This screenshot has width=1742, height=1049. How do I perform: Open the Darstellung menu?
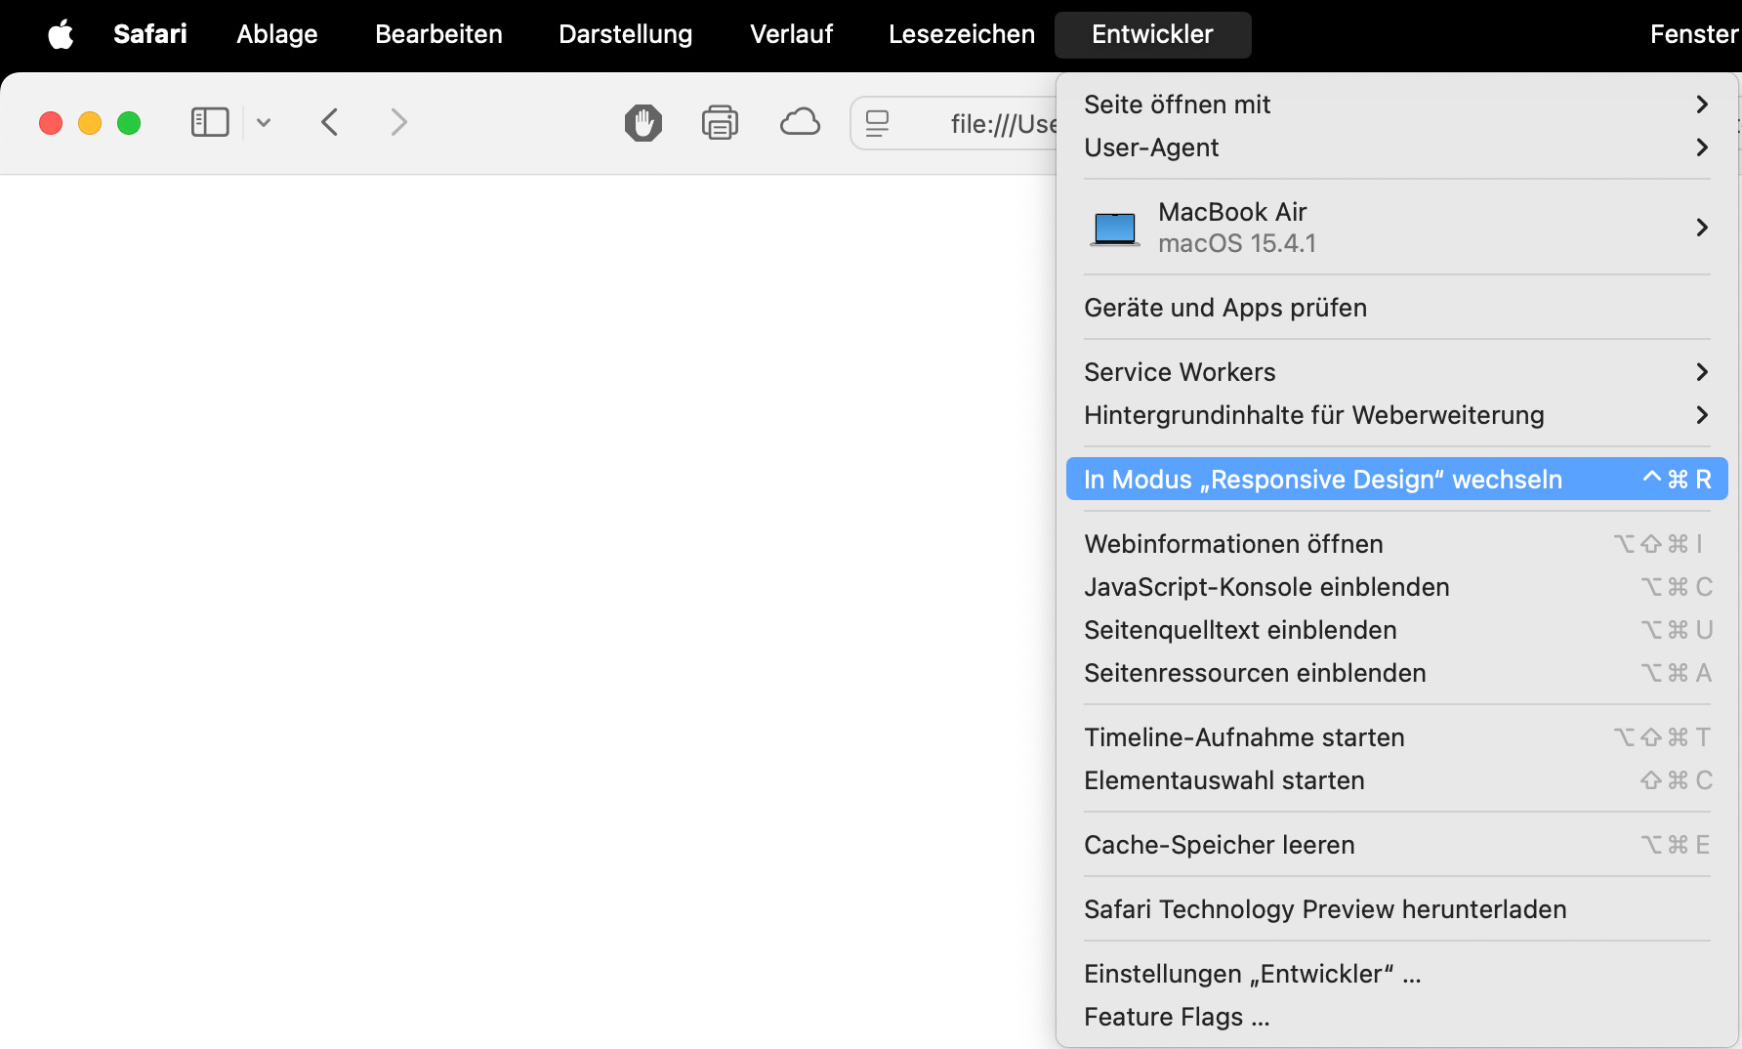point(625,34)
